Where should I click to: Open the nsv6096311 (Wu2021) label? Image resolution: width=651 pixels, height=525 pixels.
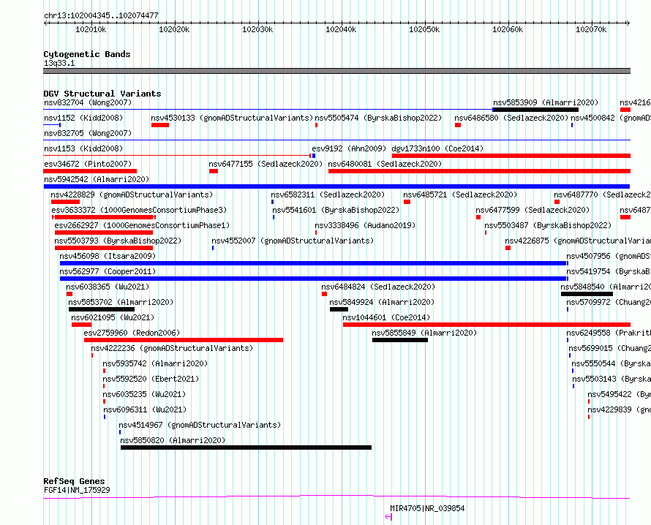click(x=145, y=409)
